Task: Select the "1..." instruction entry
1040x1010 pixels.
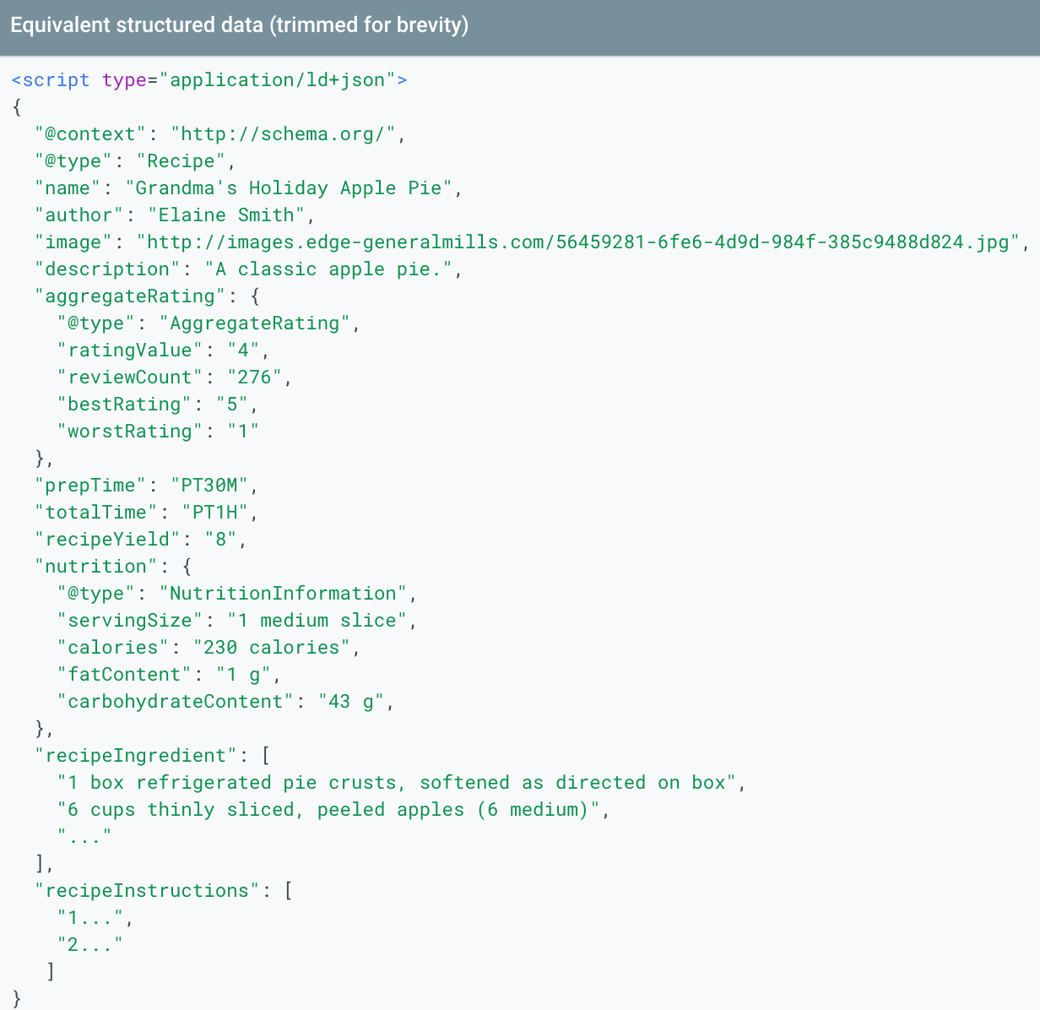Action: [x=95, y=918]
